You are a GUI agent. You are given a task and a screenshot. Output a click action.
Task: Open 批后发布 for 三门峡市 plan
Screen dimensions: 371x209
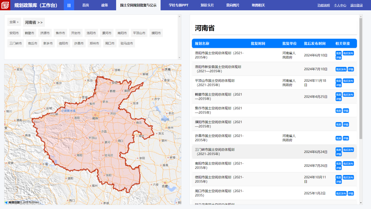pyautogui.click(x=348, y=150)
